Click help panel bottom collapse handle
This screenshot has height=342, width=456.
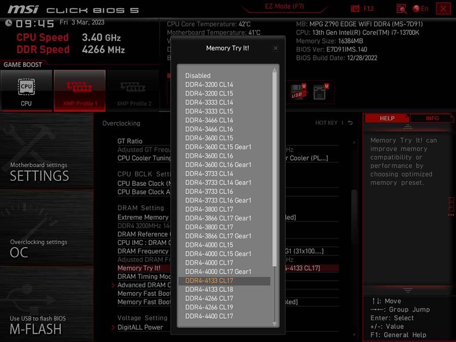tap(408, 290)
